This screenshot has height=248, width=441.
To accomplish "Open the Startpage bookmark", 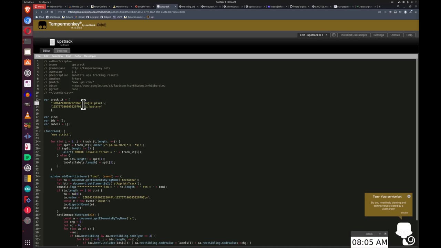I will pos(53,17).
